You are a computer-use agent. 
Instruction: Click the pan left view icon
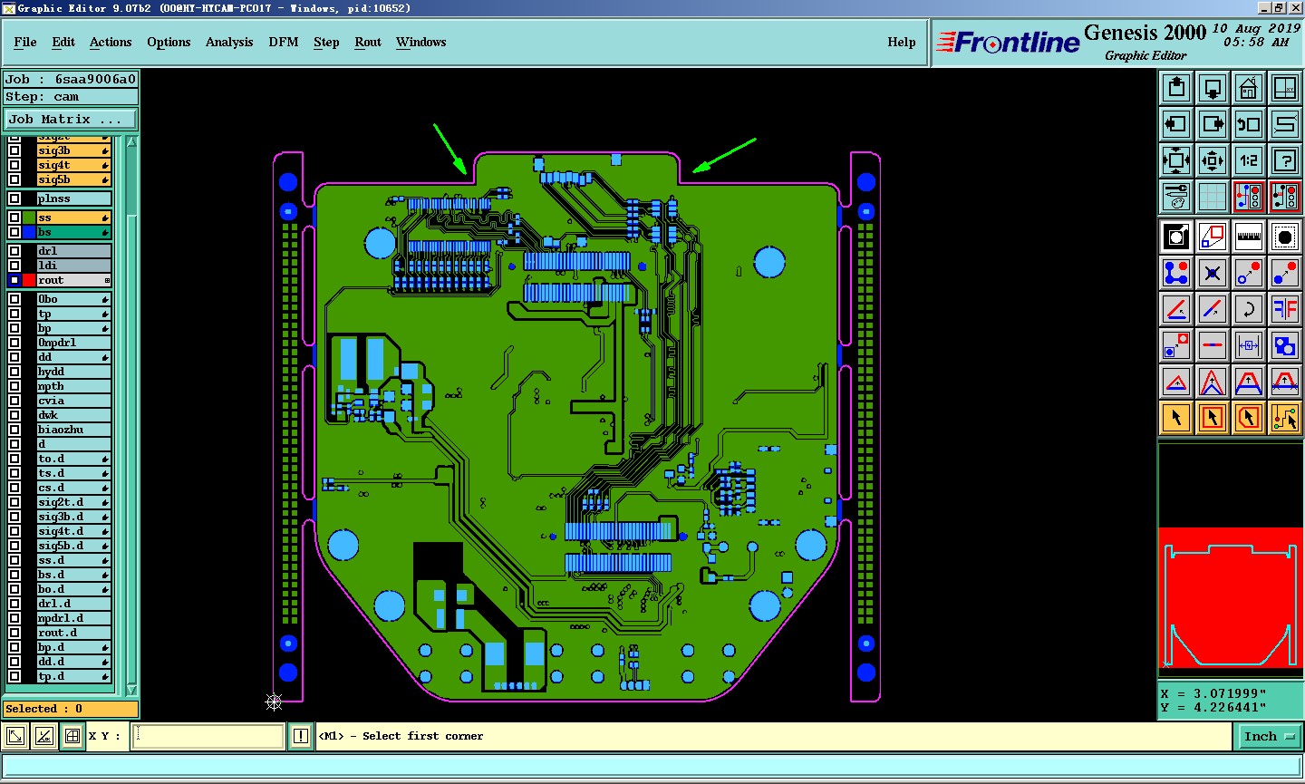(x=1176, y=124)
